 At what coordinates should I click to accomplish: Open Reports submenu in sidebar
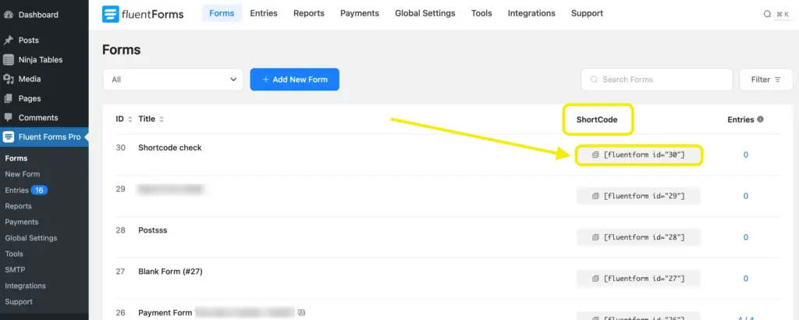point(19,206)
